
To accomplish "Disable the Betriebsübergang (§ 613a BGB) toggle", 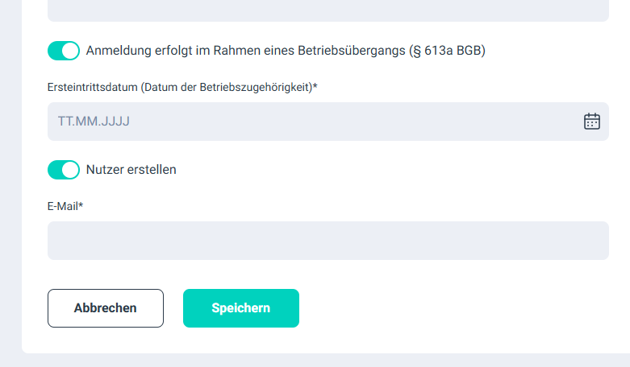I will click(x=64, y=51).
